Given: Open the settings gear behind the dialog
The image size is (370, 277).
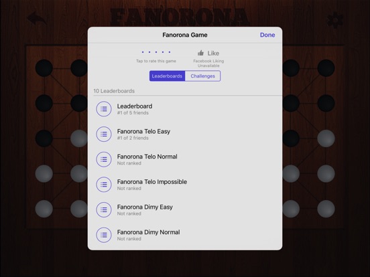Looking at the screenshot, I should (335, 20).
